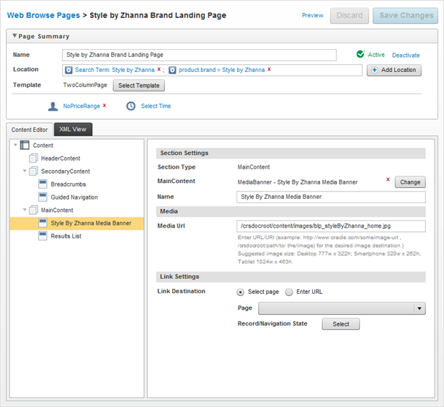Collapse the Page Summary section
The height and width of the screenshot is (407, 444).
pyautogui.click(x=14, y=36)
